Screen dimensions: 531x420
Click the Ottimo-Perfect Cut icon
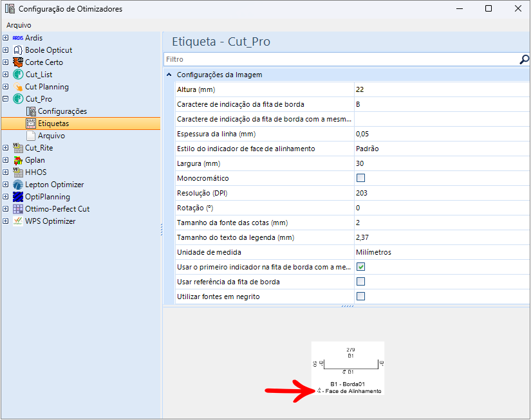(18, 209)
